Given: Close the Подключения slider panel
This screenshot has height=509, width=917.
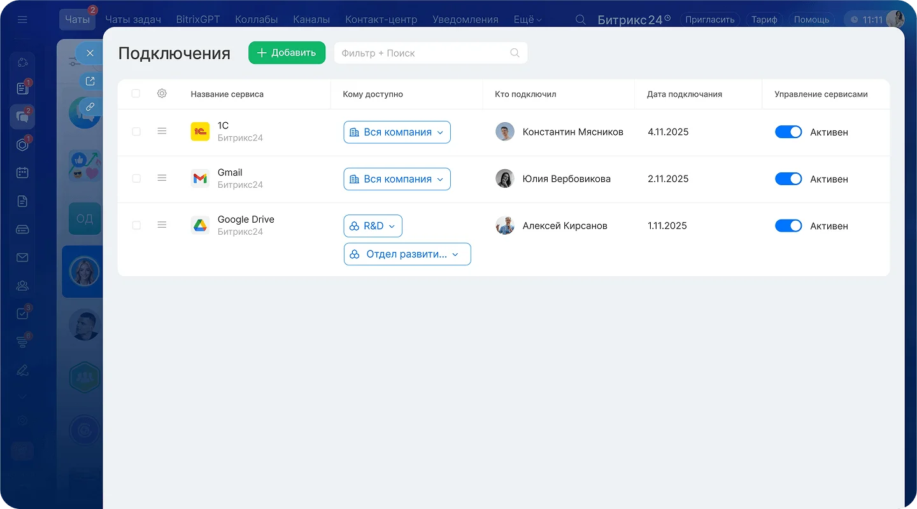Looking at the screenshot, I should coord(90,53).
